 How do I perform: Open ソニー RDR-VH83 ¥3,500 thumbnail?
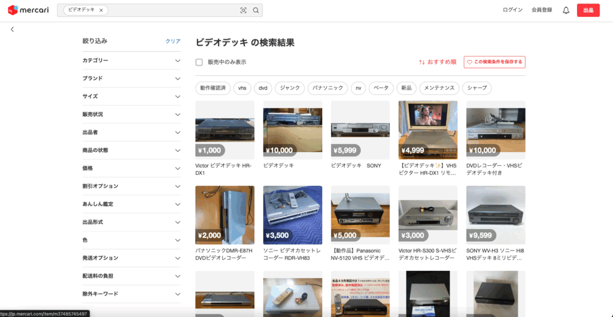point(293,215)
